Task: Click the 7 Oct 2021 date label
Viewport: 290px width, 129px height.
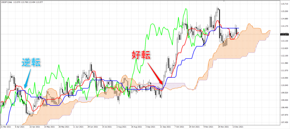Action: (180, 127)
